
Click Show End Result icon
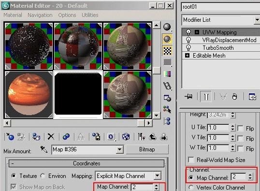coord(142,137)
